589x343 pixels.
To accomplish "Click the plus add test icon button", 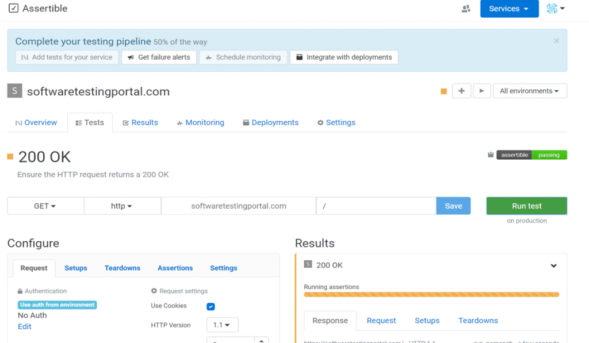I will point(461,91).
